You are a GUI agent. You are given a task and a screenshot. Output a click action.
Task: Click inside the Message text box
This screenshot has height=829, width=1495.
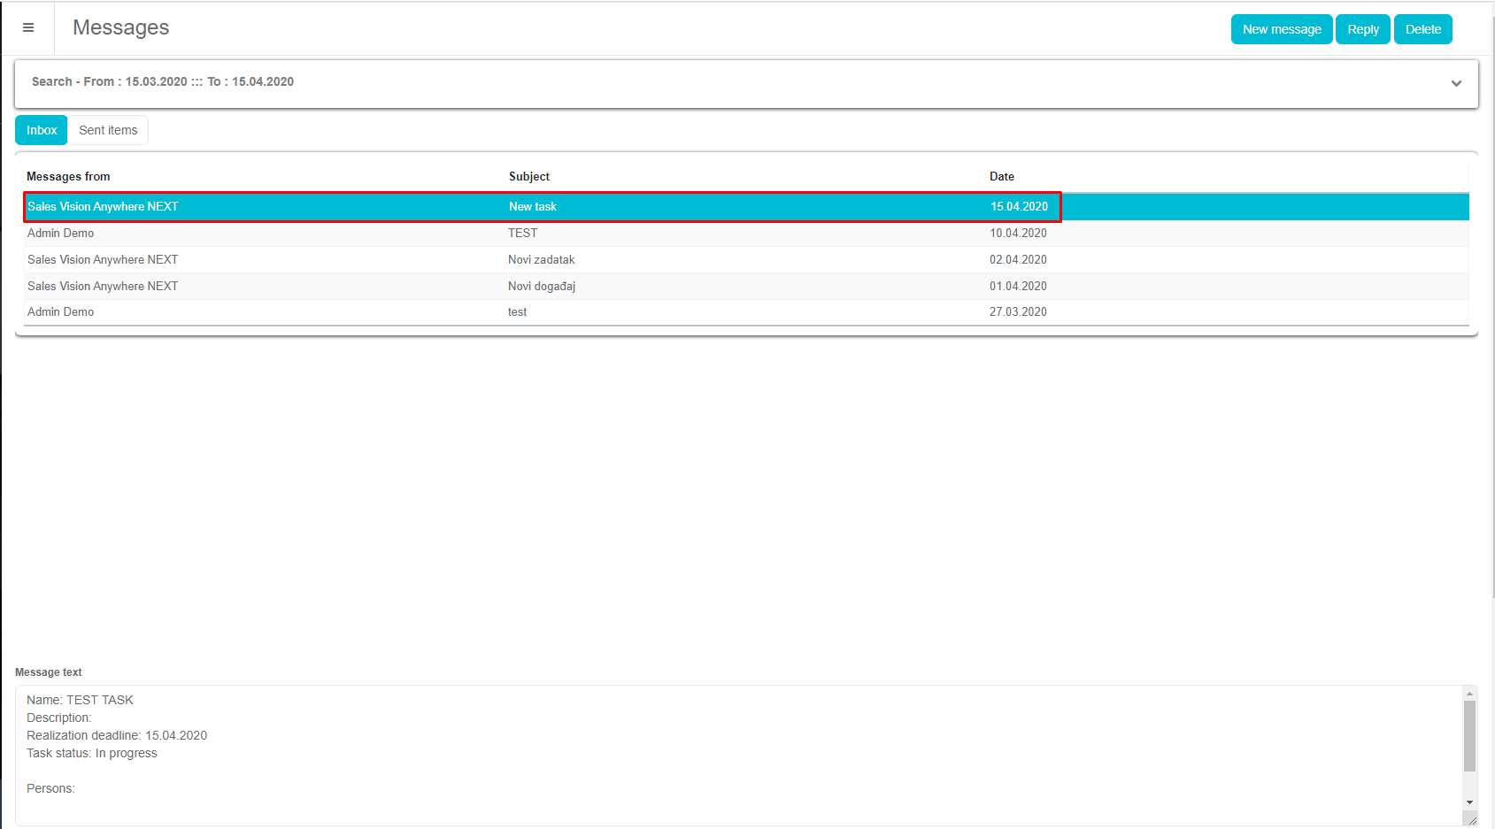pos(708,752)
